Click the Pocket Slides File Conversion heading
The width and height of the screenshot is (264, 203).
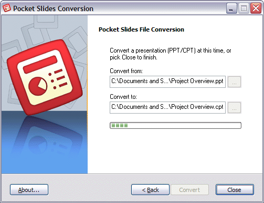click(x=141, y=29)
